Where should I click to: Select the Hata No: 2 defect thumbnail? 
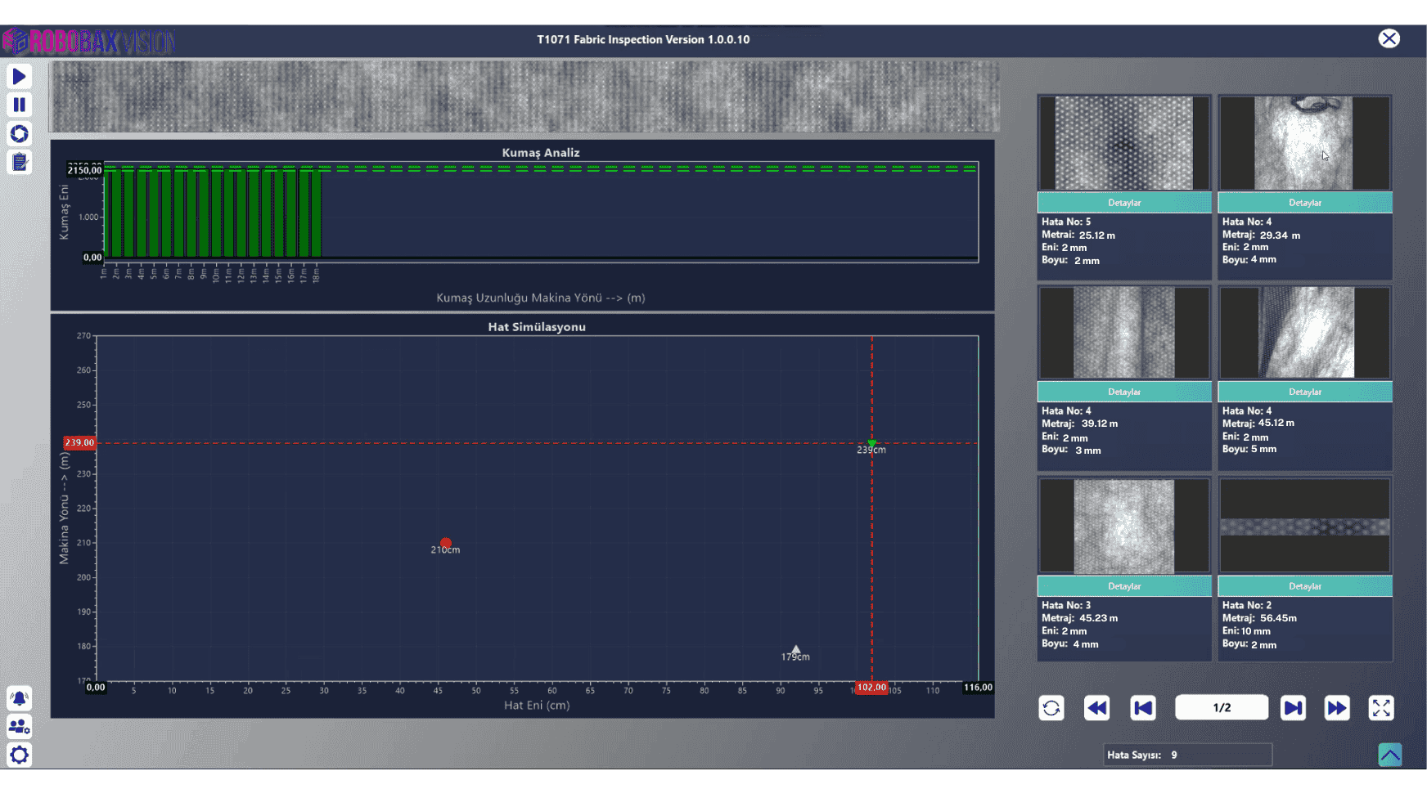(x=1305, y=527)
